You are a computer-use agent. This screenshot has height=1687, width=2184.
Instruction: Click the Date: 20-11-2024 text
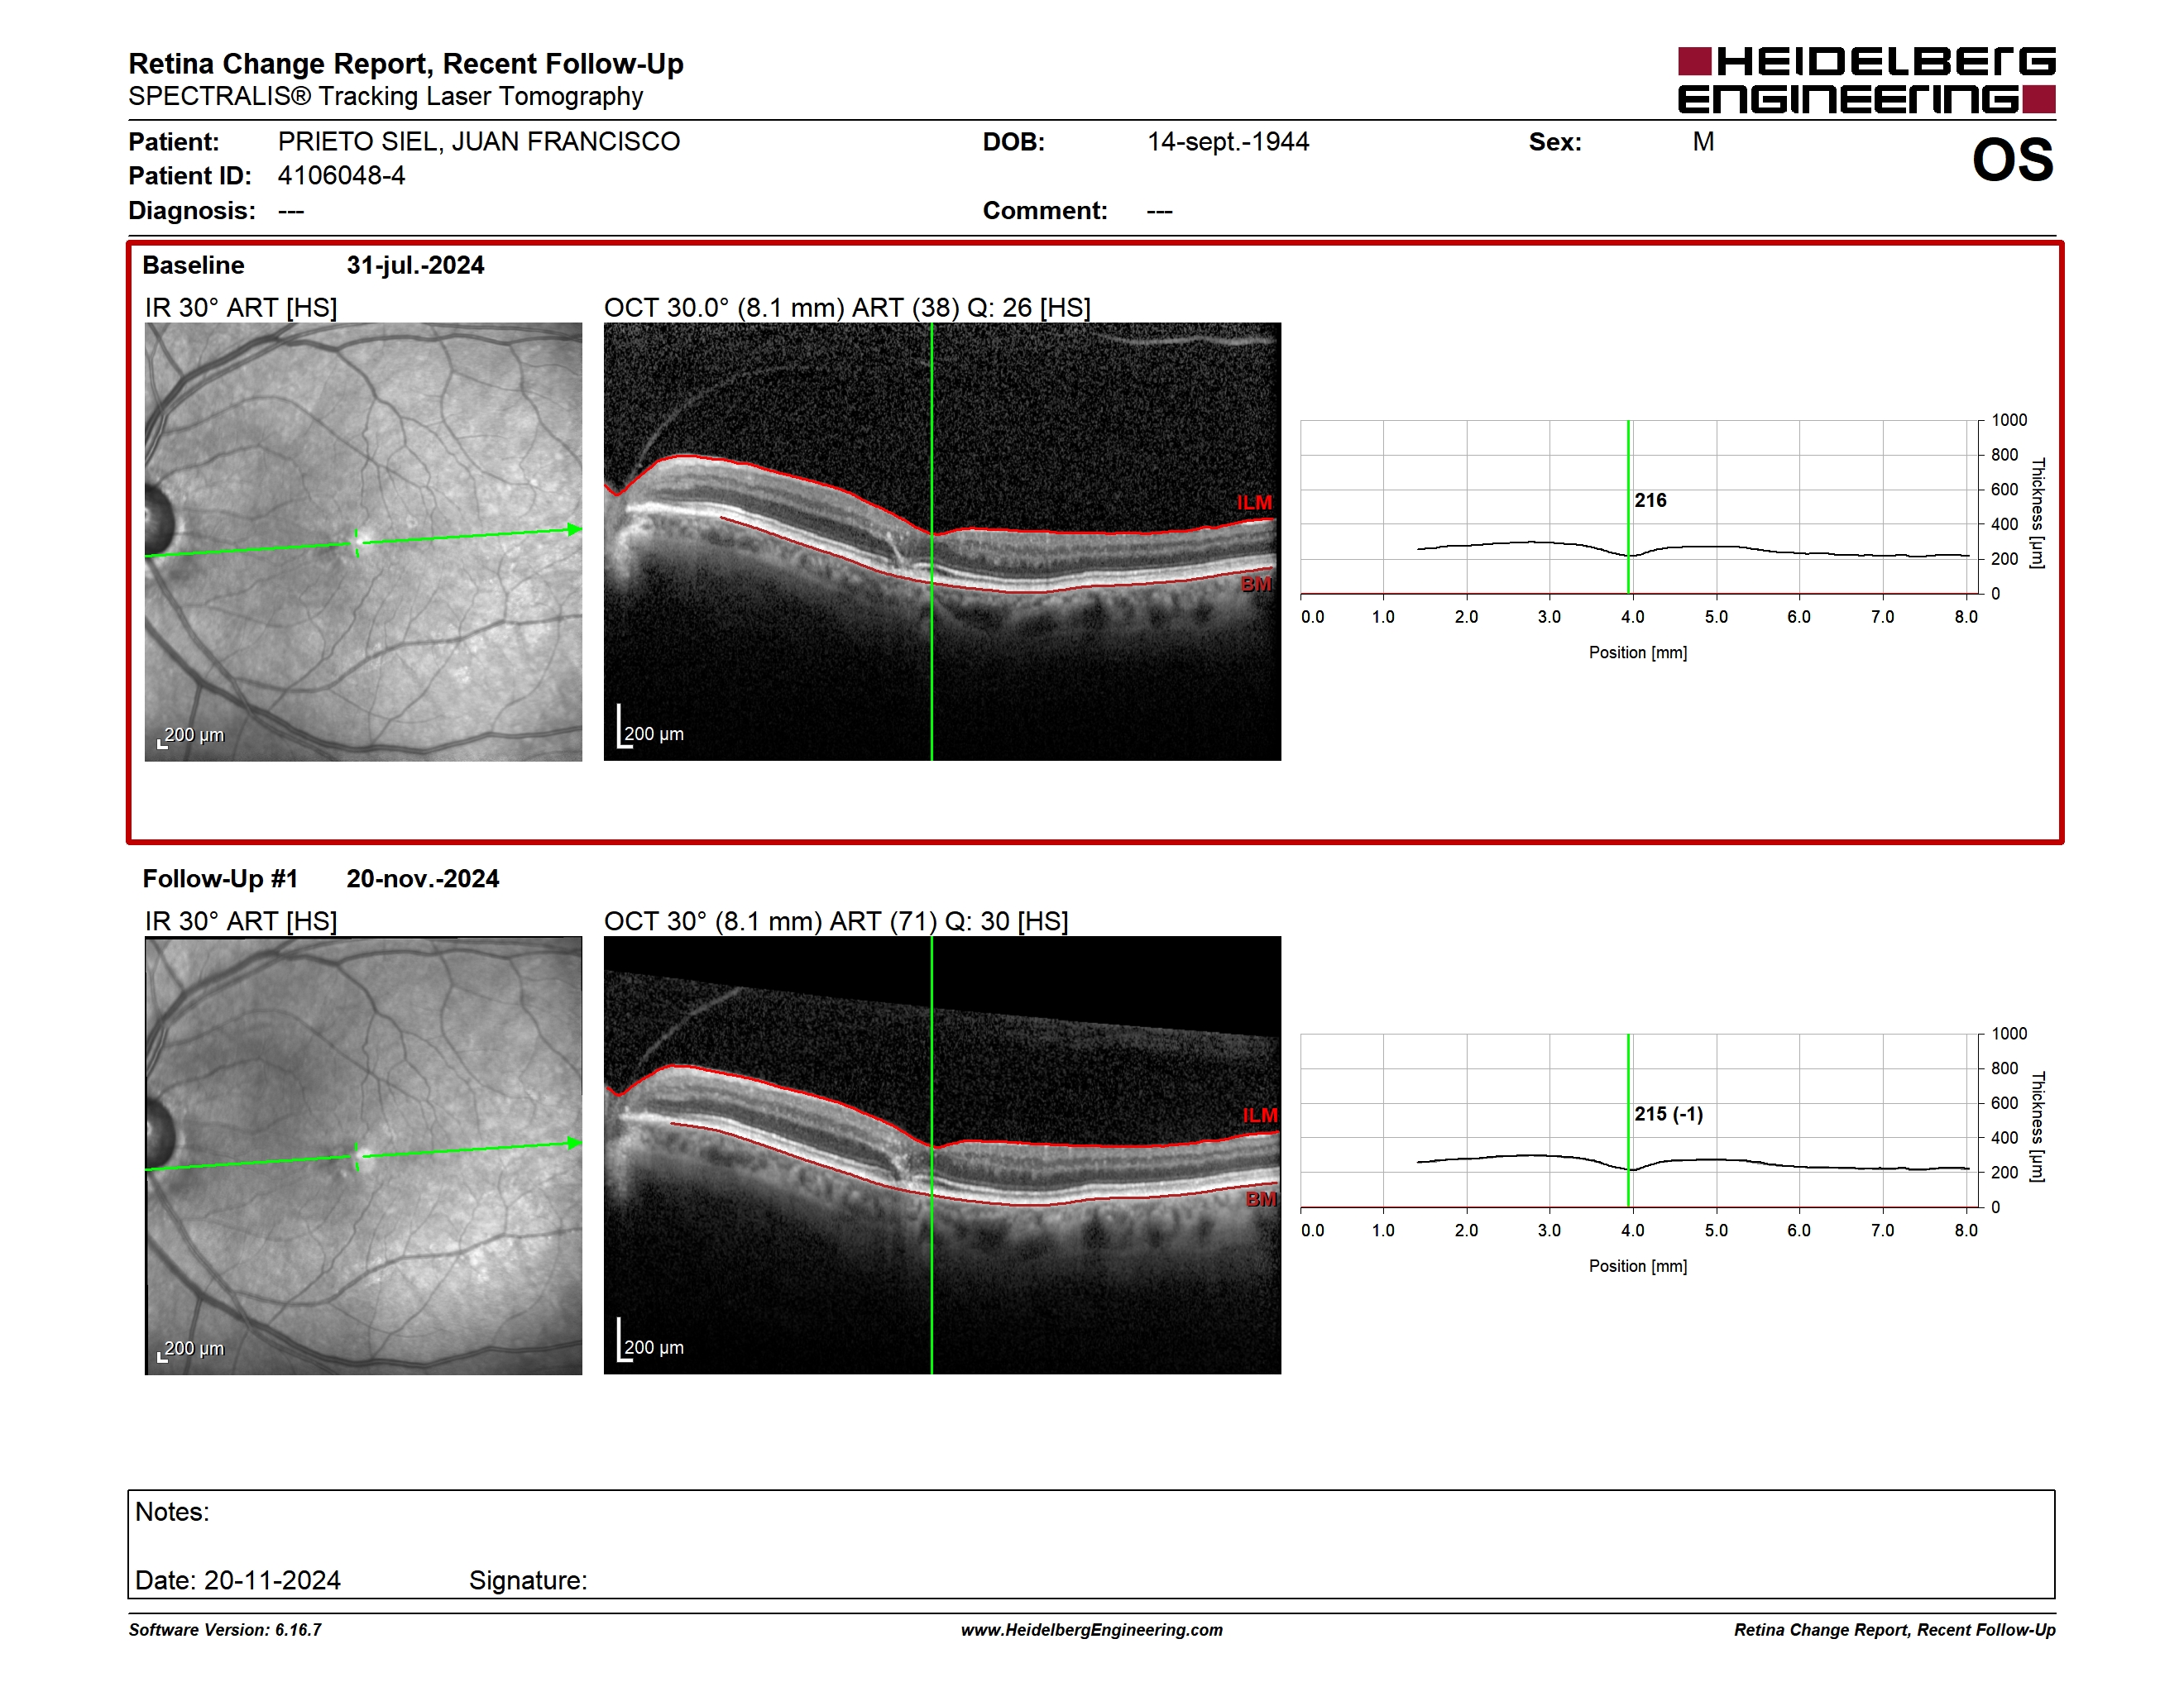238,1581
